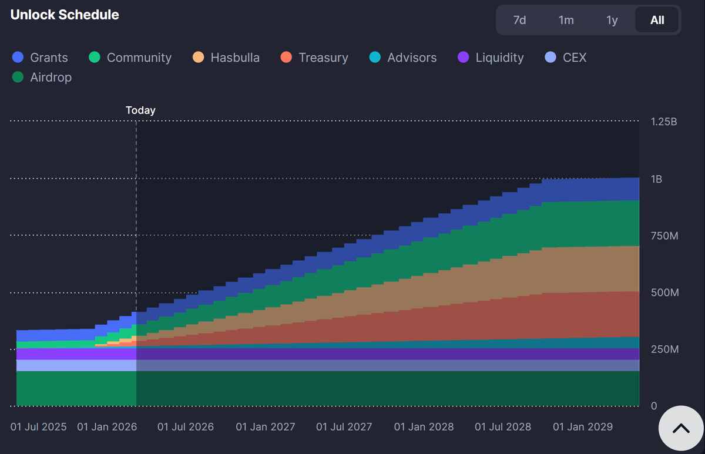The height and width of the screenshot is (454, 705).
Task: Select the All time range tab
Action: pos(657,20)
